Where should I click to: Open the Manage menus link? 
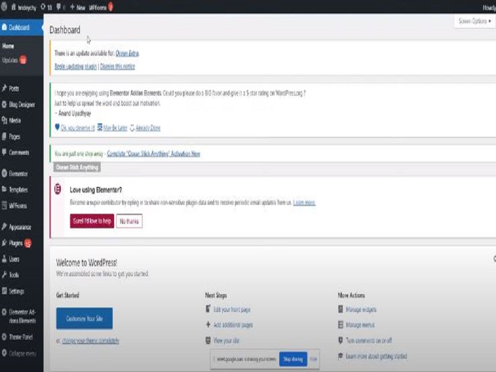point(360,325)
